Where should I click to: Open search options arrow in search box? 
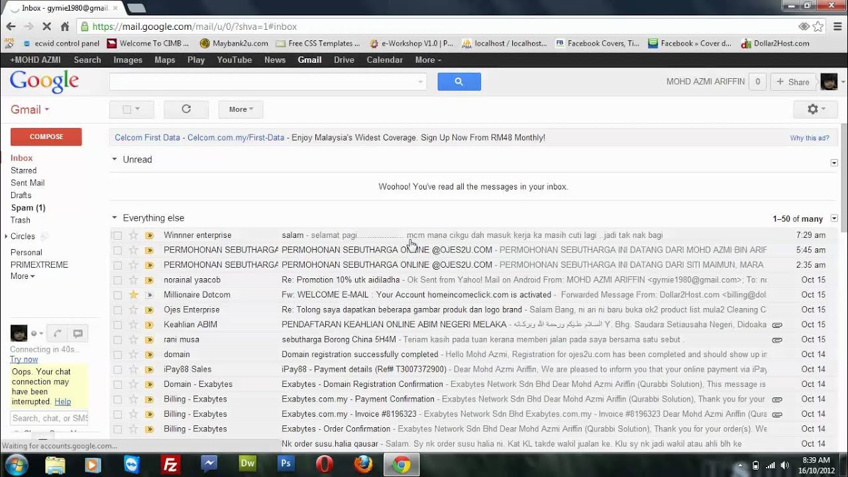point(420,82)
